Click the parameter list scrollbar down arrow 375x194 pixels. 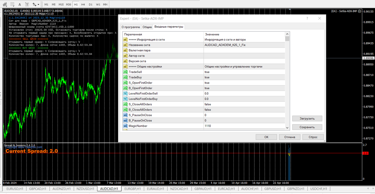point(287,127)
